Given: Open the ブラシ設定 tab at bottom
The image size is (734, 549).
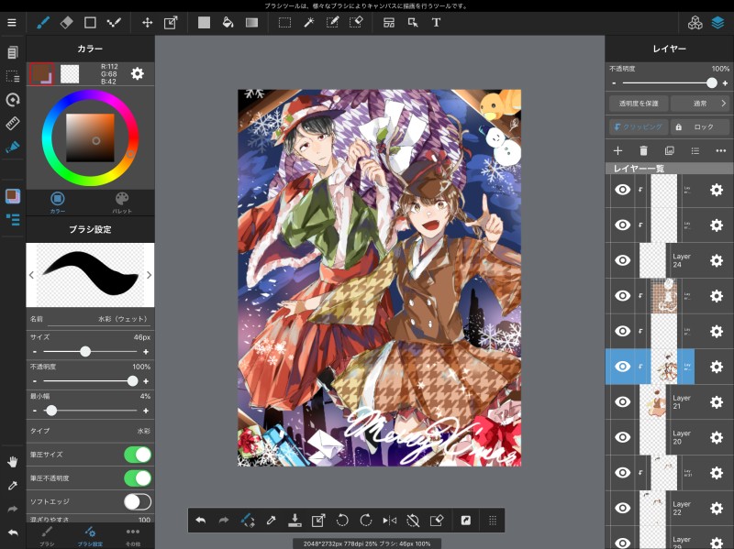Looking at the screenshot, I should (90, 536).
